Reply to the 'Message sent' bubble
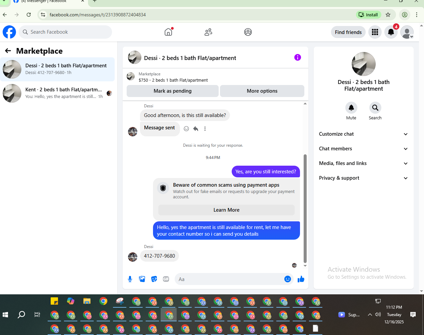 point(196,129)
